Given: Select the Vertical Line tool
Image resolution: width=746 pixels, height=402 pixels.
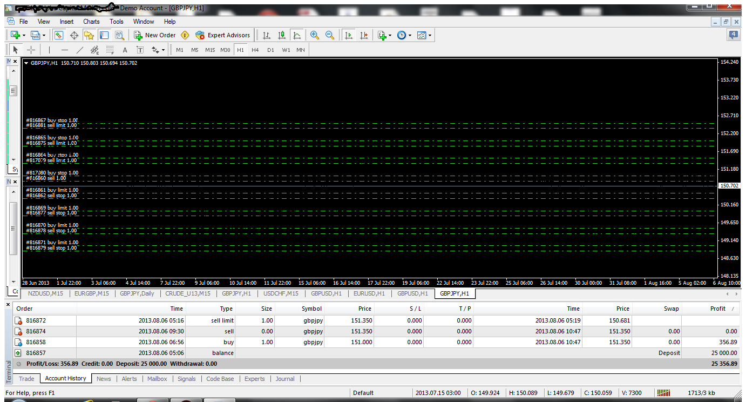Looking at the screenshot, I should tap(49, 50).
